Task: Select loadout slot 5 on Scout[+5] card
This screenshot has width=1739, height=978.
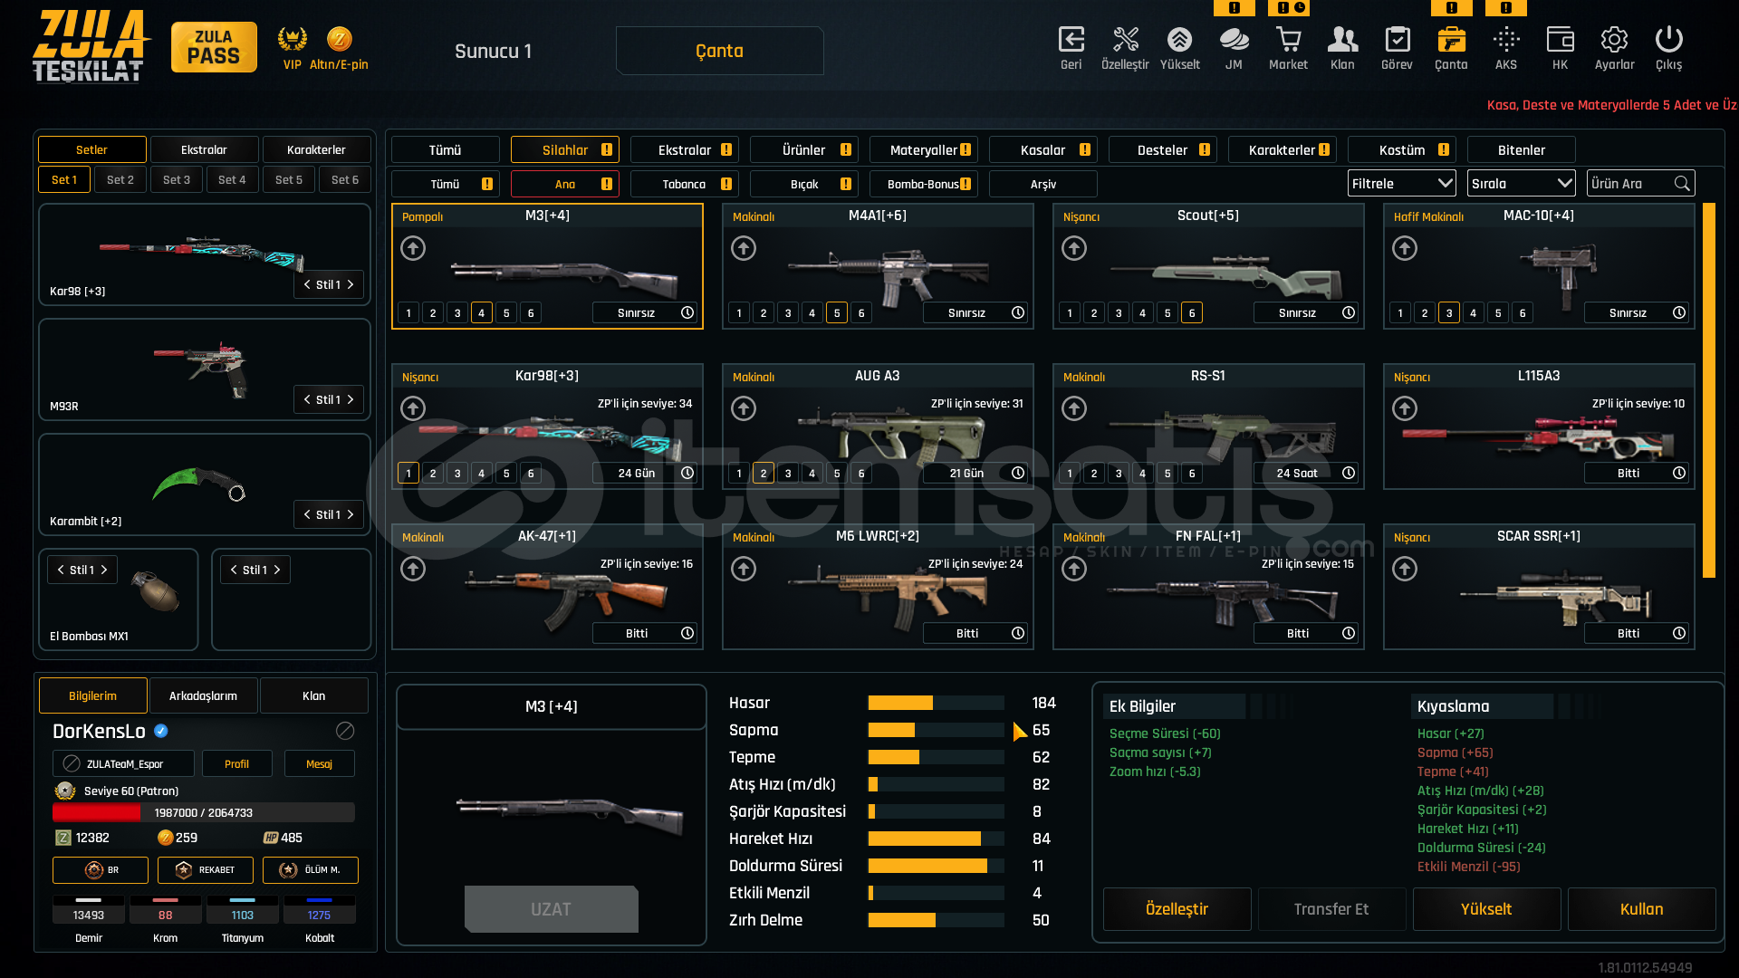Action: click(1167, 313)
